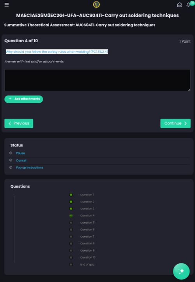The width and height of the screenshot is (195, 282).
Task: Click the Pop up instructions info icon
Action: point(11,168)
